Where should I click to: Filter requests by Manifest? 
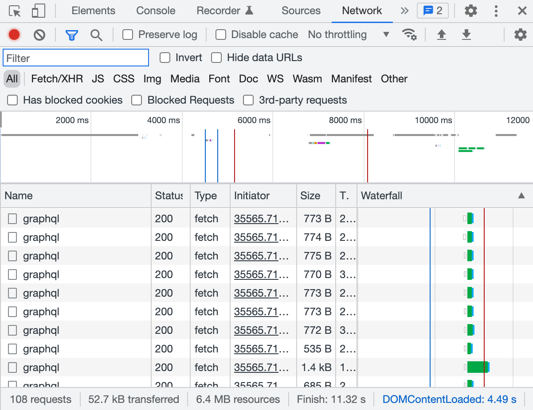(352, 79)
